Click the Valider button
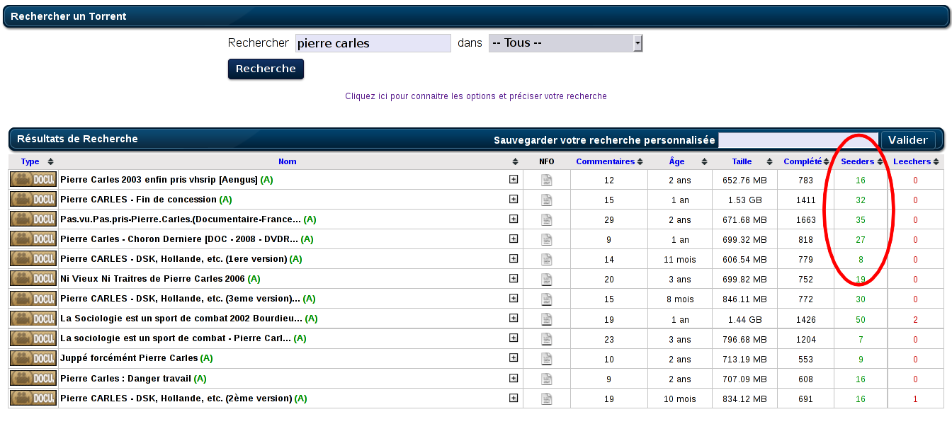This screenshot has width=952, height=424. [907, 140]
